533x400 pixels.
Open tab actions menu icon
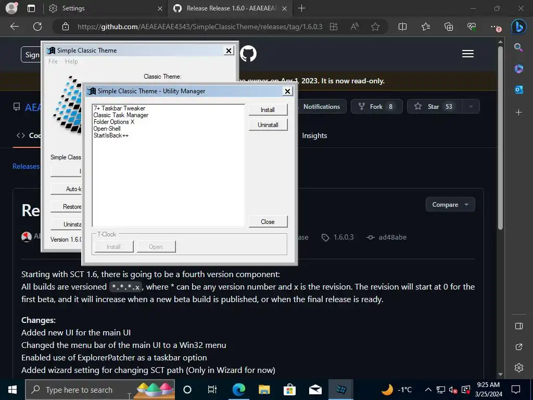coord(31,8)
